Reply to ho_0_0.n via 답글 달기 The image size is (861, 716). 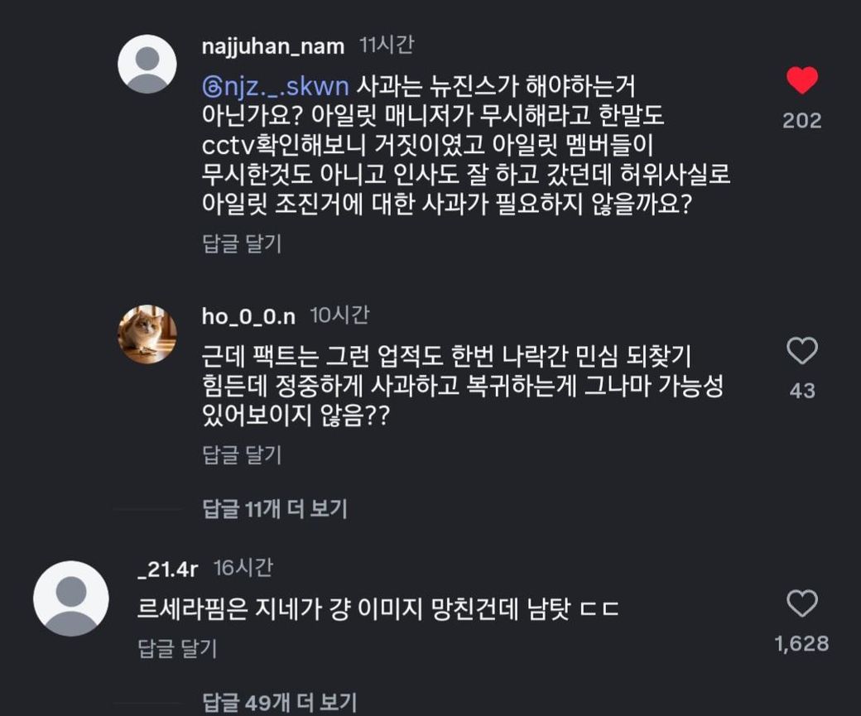point(242,454)
